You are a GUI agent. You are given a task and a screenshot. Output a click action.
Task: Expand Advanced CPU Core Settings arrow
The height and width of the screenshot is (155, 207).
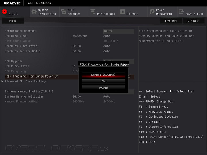point(2,81)
